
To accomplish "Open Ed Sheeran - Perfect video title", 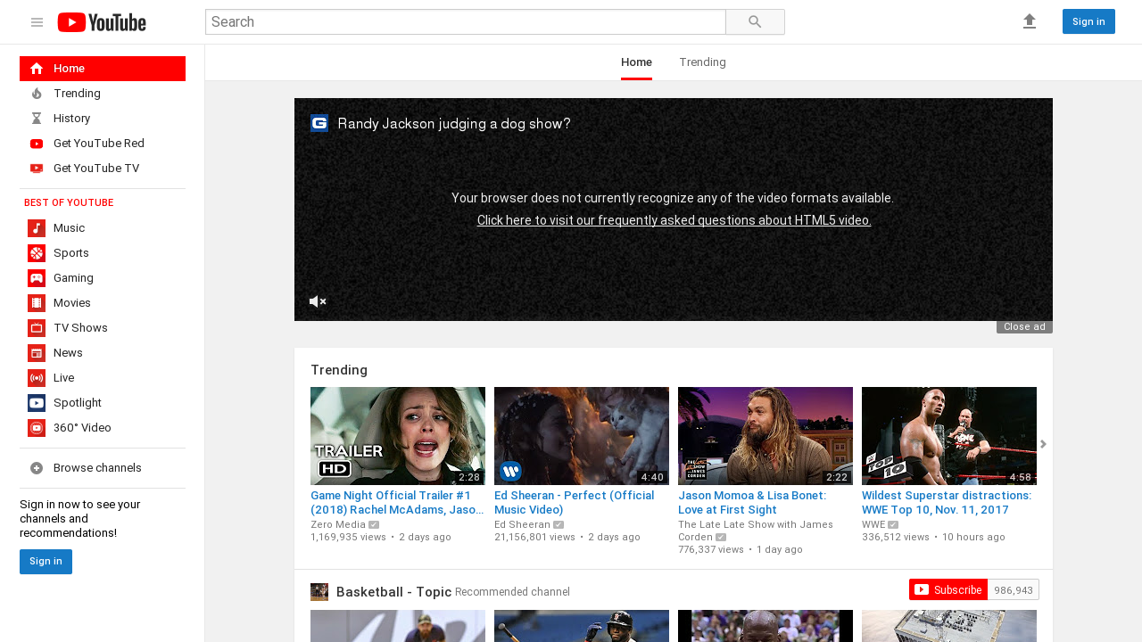I will click(x=575, y=503).
